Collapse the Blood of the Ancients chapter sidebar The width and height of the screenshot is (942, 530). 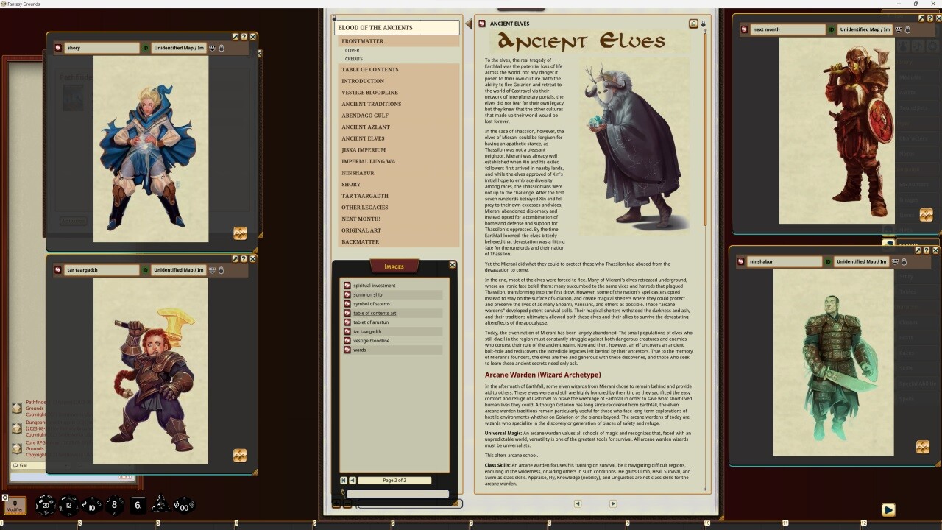[469, 24]
